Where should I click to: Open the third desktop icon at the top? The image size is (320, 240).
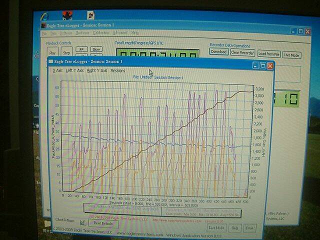tap(91, 15)
